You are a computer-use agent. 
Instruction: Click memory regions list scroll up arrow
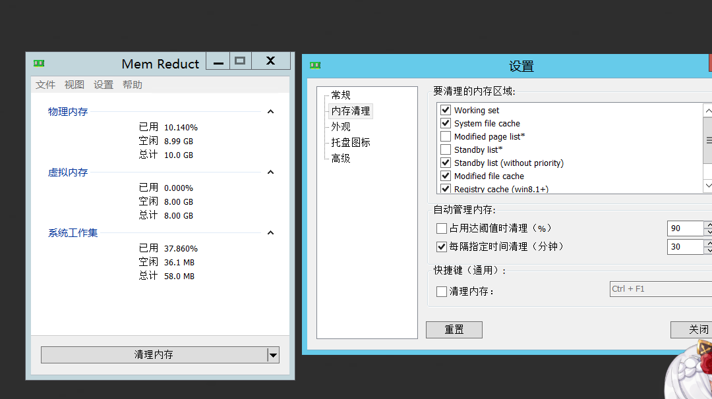(708, 111)
